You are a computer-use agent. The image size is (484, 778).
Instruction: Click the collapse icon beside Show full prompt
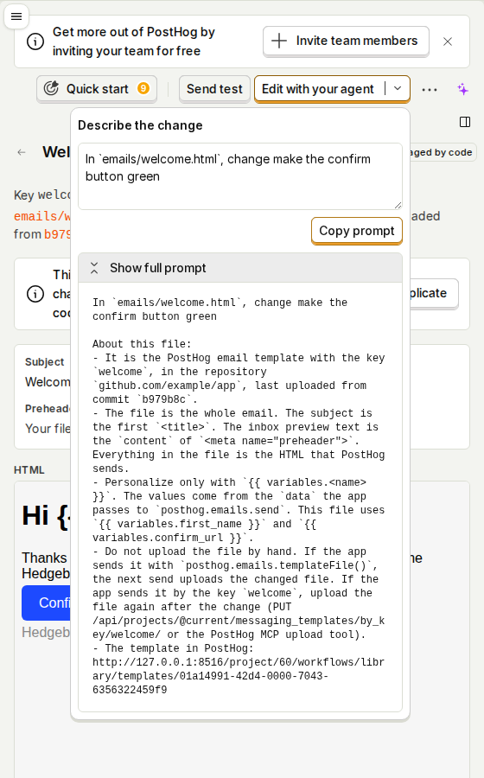pyautogui.click(x=94, y=268)
